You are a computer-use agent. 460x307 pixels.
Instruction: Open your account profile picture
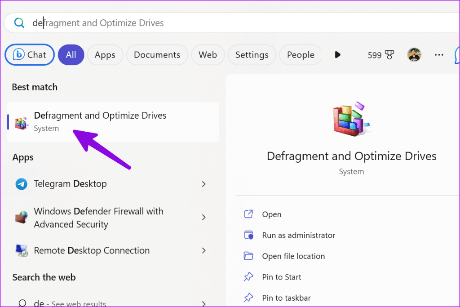point(414,54)
